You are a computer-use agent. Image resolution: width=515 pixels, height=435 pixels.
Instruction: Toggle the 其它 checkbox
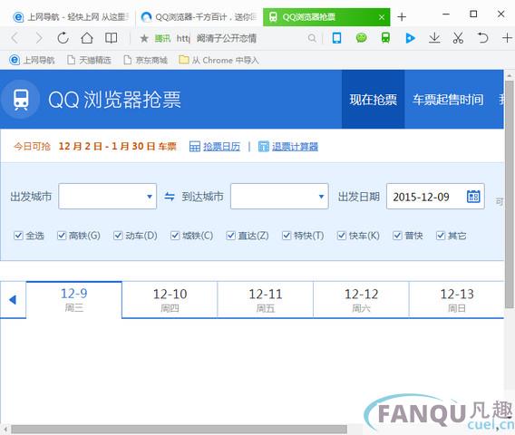[x=441, y=236]
